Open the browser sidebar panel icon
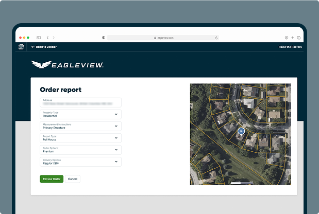The image size is (319, 214). (39, 38)
